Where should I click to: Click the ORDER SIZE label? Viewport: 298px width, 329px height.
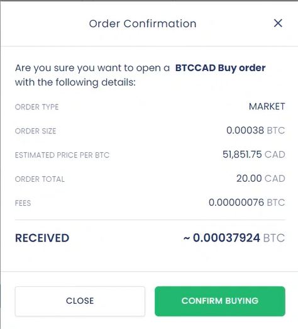point(35,131)
